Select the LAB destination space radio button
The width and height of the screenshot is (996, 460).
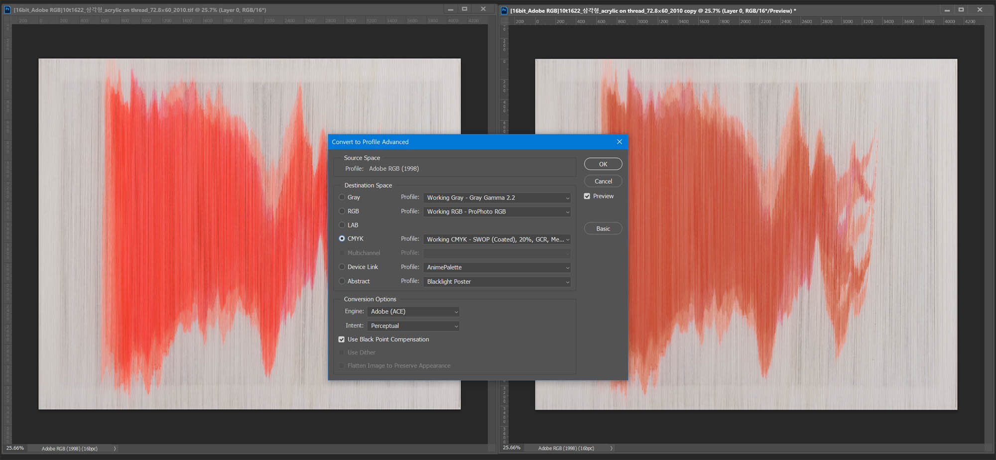[342, 225]
